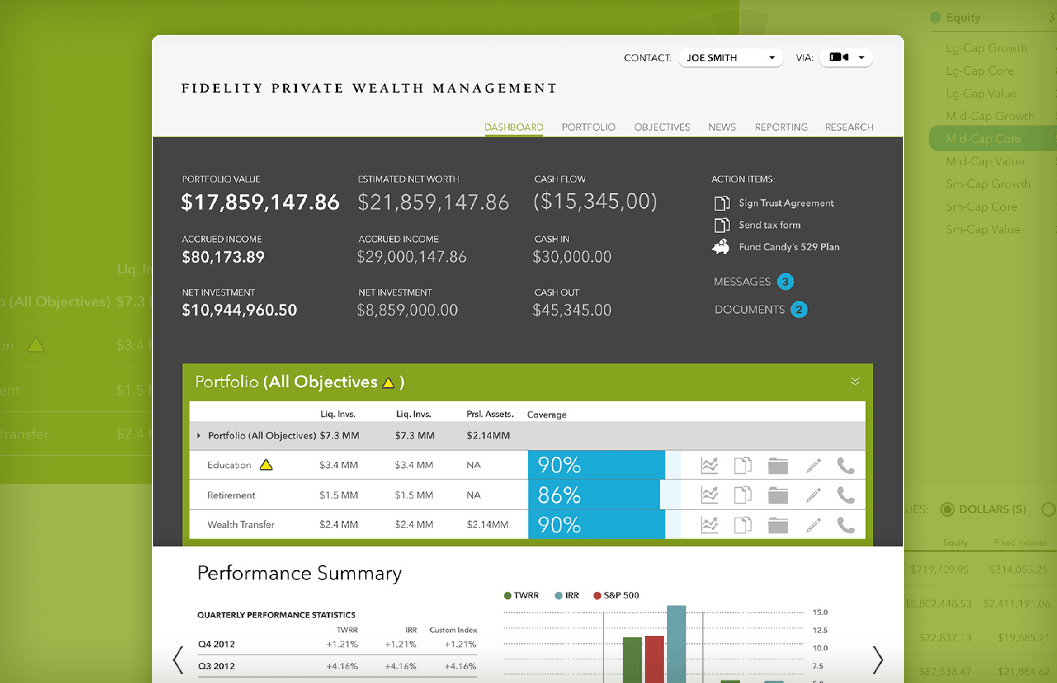Screen dimensions: 1057x683
Task: Click the phone icon on the Retirement row
Action: [x=846, y=495]
